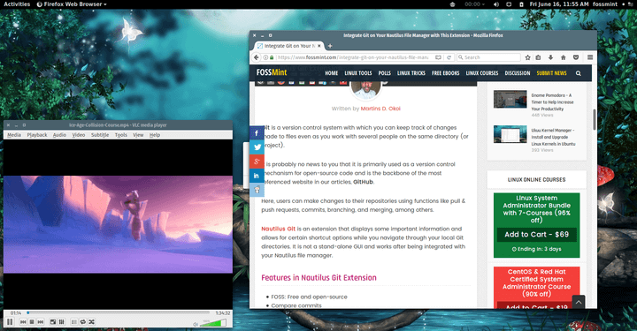This screenshot has height=331, width=637.
Task: Share article on Twitter
Action: [x=257, y=147]
